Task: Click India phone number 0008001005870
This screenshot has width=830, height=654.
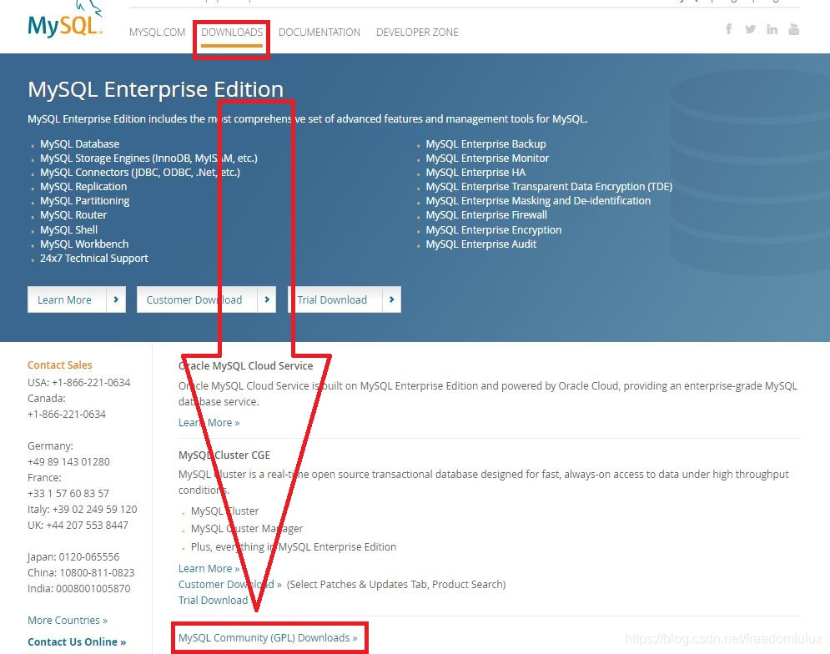Action: (x=93, y=589)
